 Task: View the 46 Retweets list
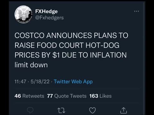pyautogui.click(x=29, y=96)
